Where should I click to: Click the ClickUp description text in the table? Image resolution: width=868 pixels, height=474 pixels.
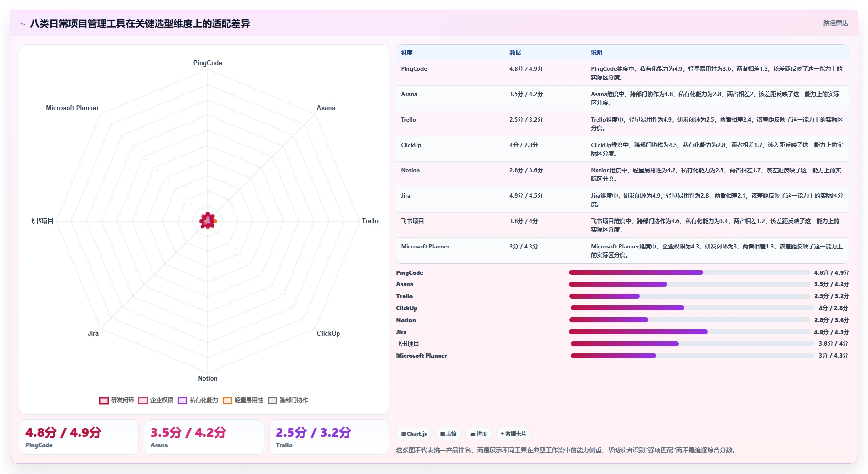click(x=717, y=149)
